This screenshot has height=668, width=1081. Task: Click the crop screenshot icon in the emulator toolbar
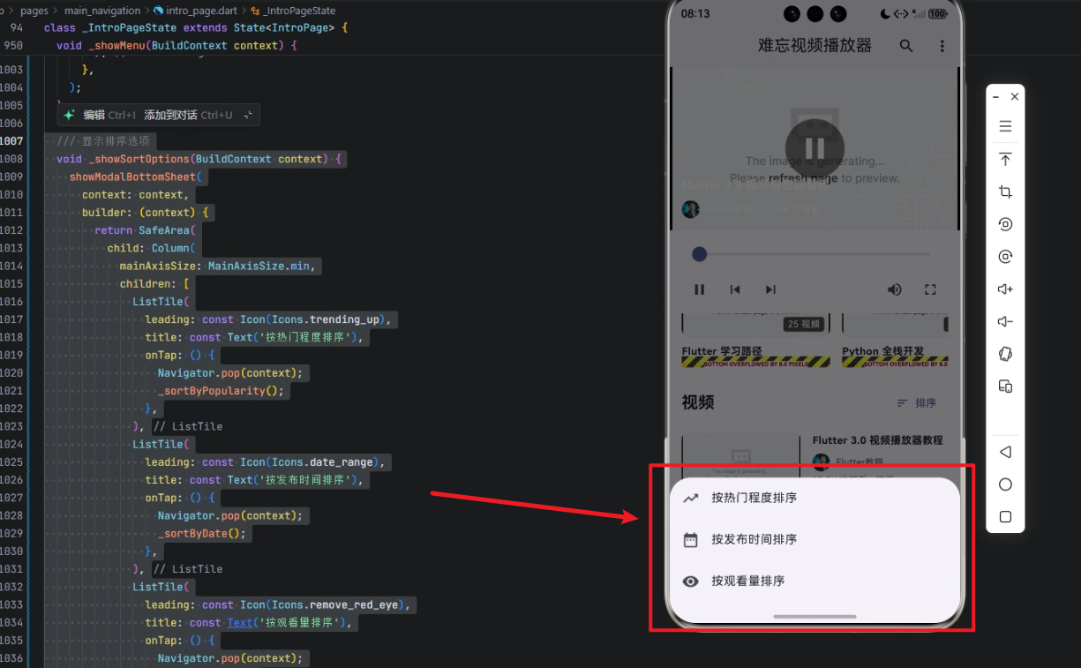tap(1005, 191)
